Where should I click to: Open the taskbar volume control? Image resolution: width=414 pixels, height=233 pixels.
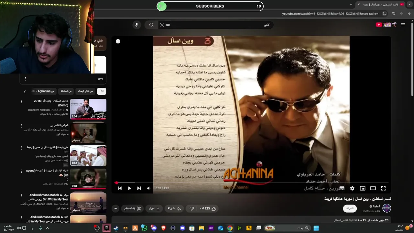[19, 228]
